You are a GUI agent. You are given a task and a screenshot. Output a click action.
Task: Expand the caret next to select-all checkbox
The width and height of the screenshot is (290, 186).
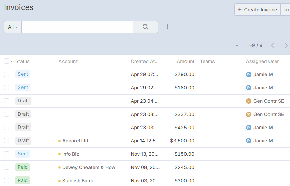pos(12,62)
